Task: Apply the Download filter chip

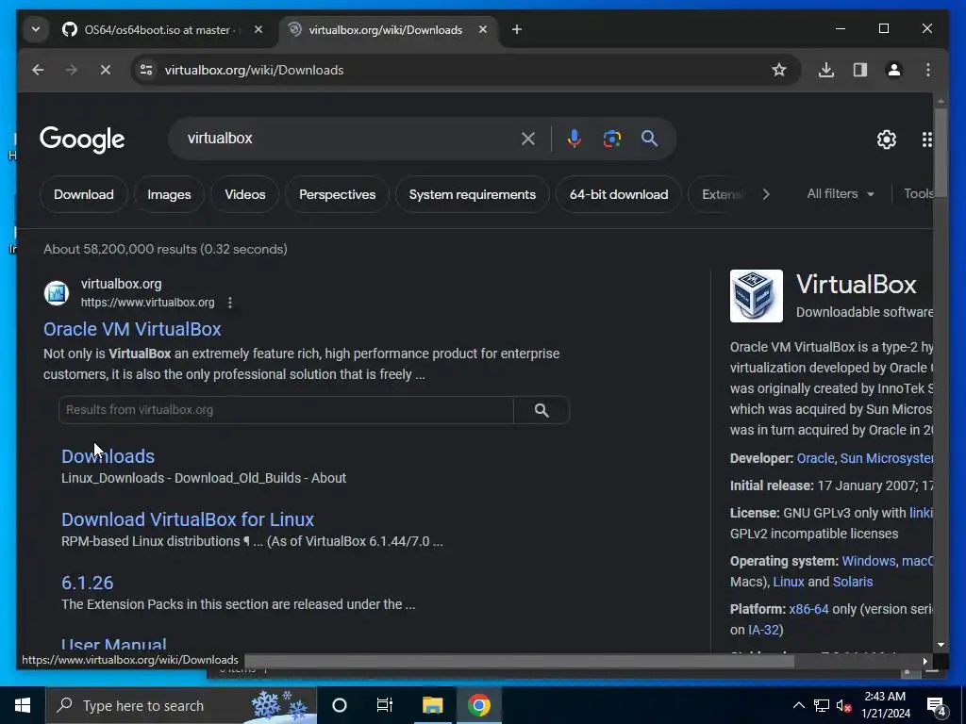Action: (84, 194)
